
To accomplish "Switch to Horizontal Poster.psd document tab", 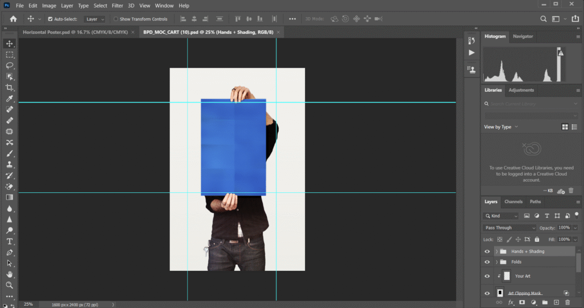I will click(x=76, y=32).
